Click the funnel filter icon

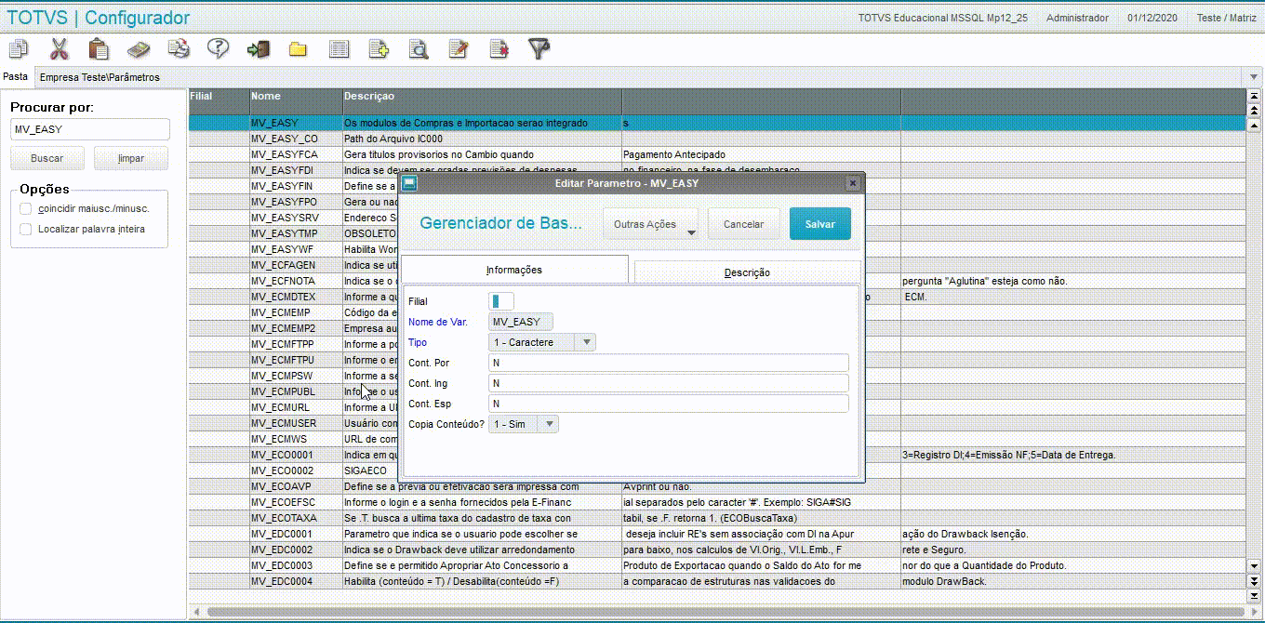tap(539, 48)
